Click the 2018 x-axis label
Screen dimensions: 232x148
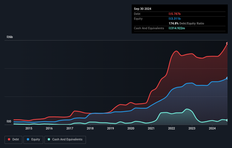pos(90,128)
